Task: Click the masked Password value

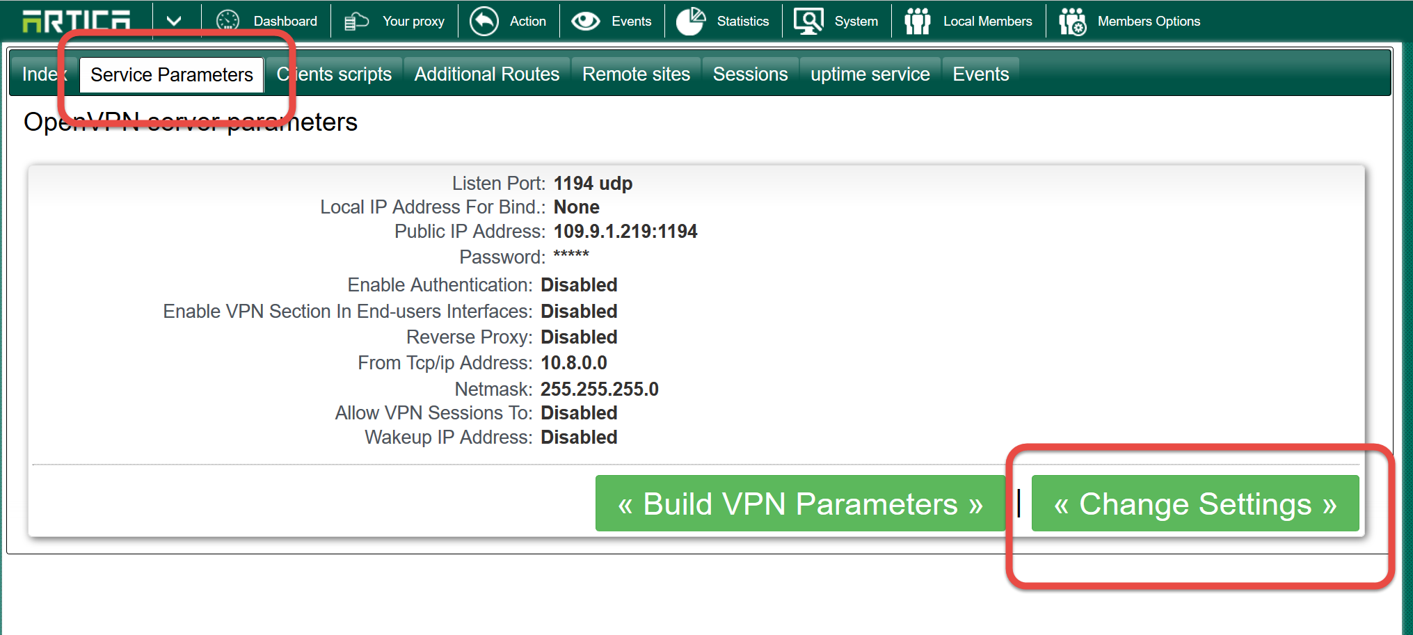Action: pos(571,255)
